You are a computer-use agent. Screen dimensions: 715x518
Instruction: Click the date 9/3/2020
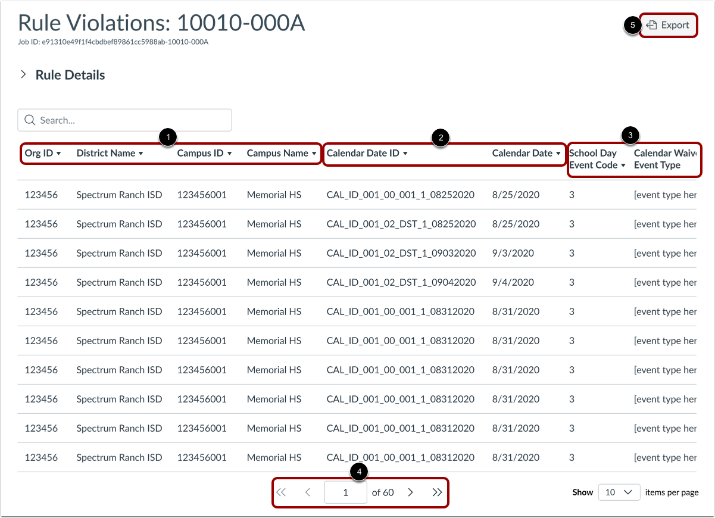coord(513,253)
